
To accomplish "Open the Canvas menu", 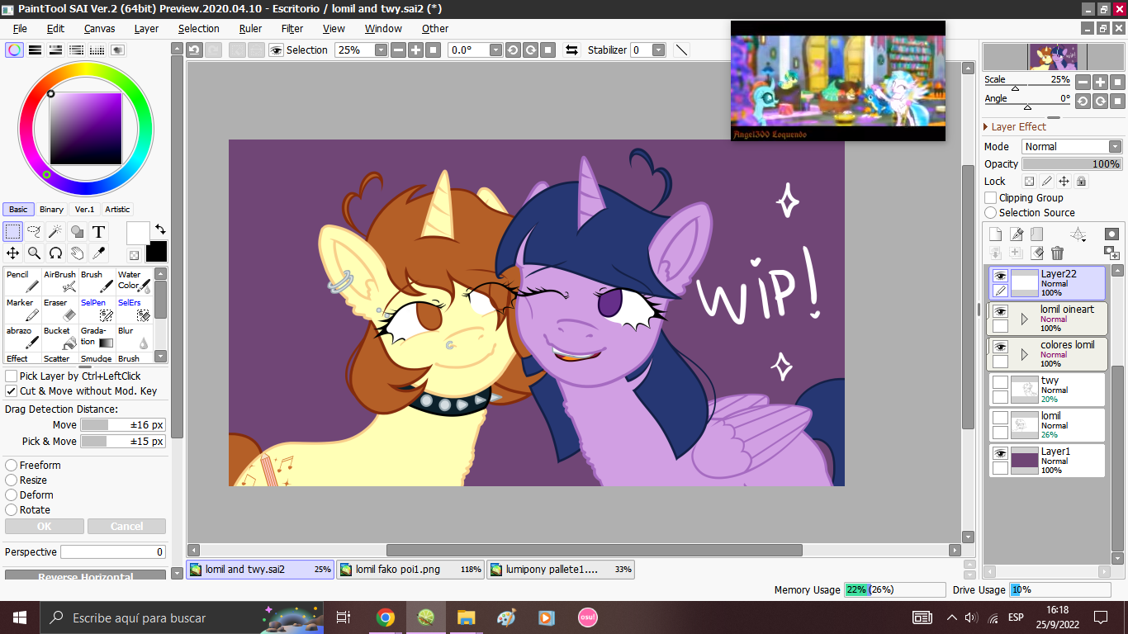I will pyautogui.click(x=99, y=28).
